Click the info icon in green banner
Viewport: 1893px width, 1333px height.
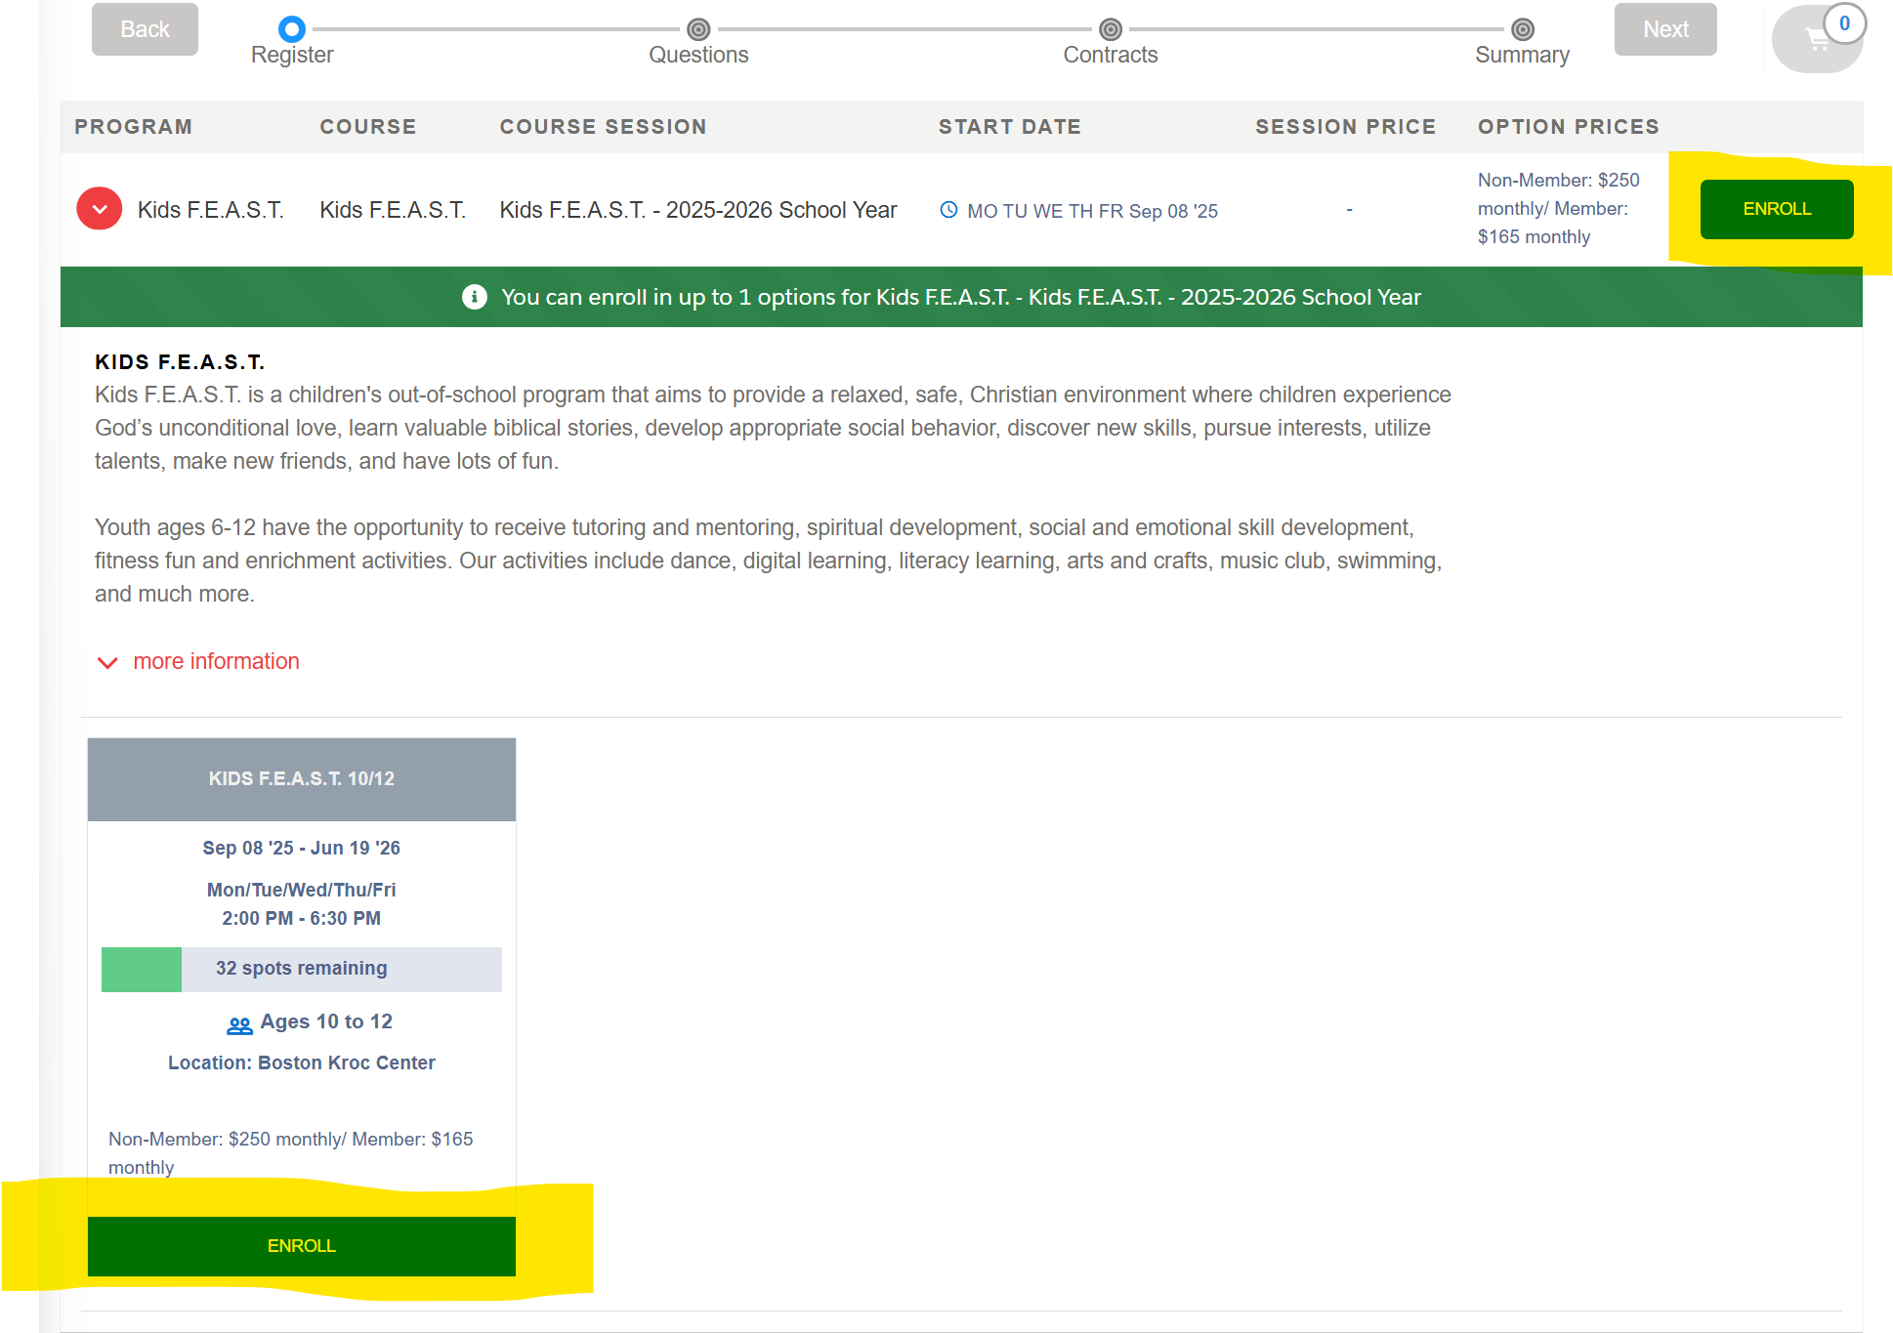click(474, 297)
